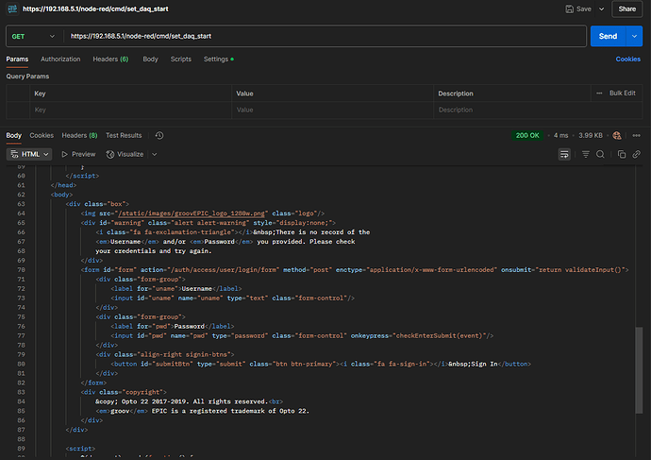This screenshot has height=460, width=651.
Task: Click the network globe icon in response bar
Action: click(617, 135)
